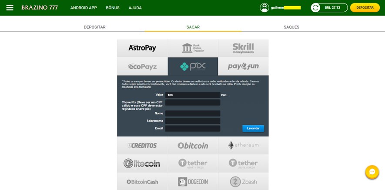Open the Bônus menu item
This screenshot has height=190, width=385.
[113, 8]
